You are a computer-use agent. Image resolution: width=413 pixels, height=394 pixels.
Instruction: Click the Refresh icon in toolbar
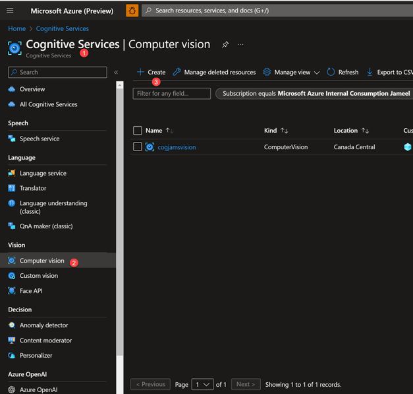(x=331, y=72)
